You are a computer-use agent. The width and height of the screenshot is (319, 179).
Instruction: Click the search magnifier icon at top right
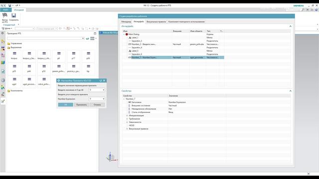303,10
